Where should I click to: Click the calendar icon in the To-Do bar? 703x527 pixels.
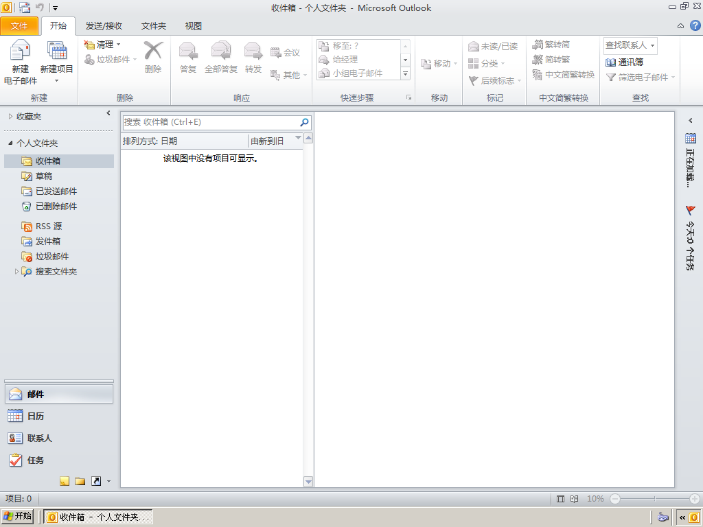[691, 138]
